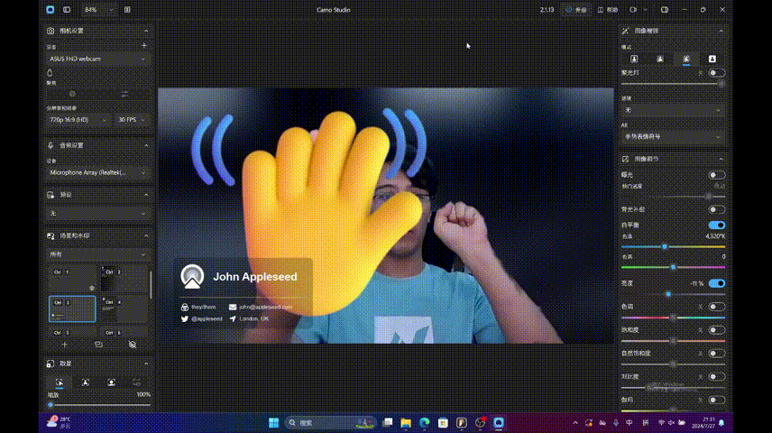Viewport: 772px width, 433px height.
Task: Select the first framing mode icon
Action: [x=60, y=382]
